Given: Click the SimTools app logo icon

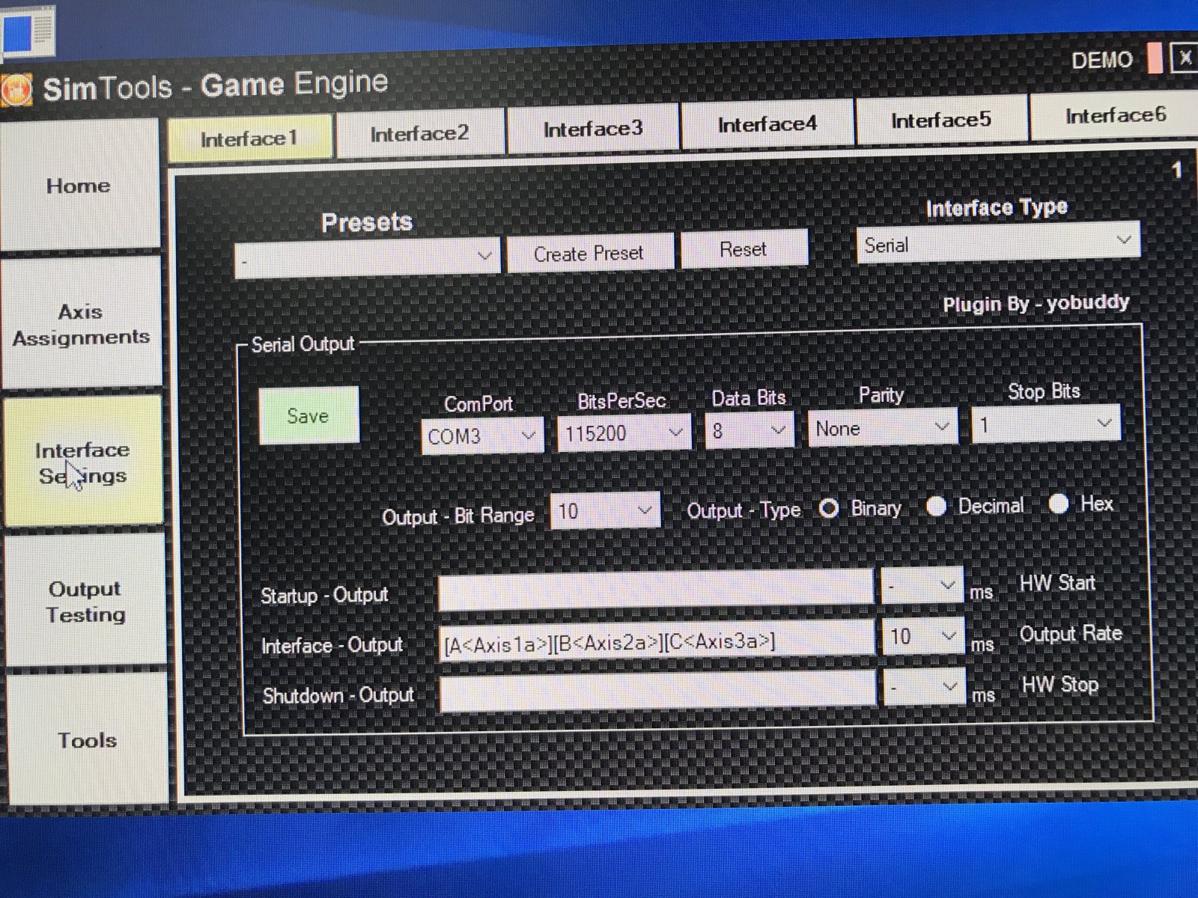Looking at the screenshot, I should 16,90.
